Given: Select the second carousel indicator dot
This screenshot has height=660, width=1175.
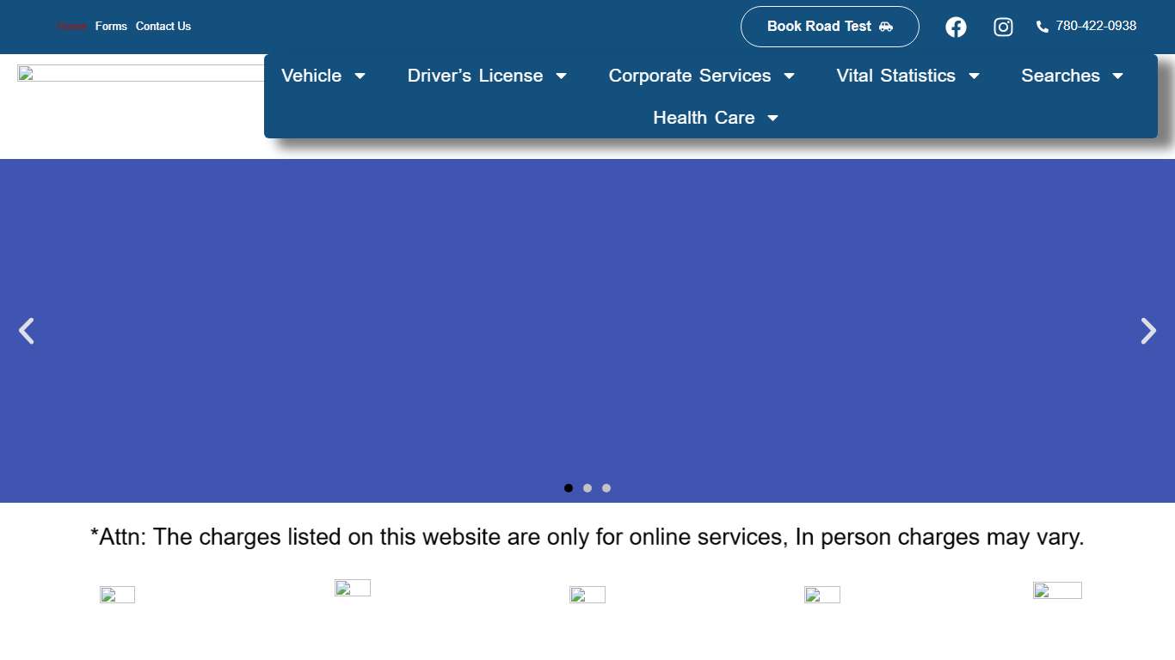Looking at the screenshot, I should pos(587,487).
